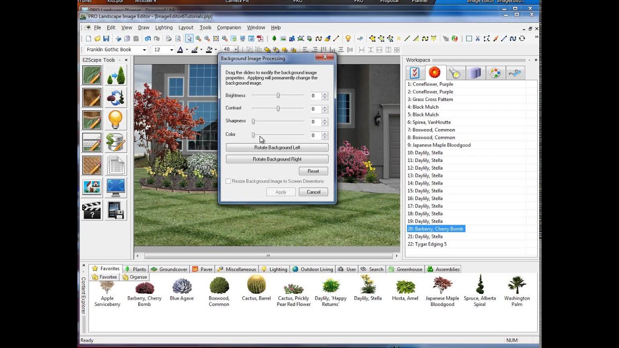Pick the retaining wall drawing tool
Image resolution: width=619 pixels, height=348 pixels.
click(x=92, y=142)
